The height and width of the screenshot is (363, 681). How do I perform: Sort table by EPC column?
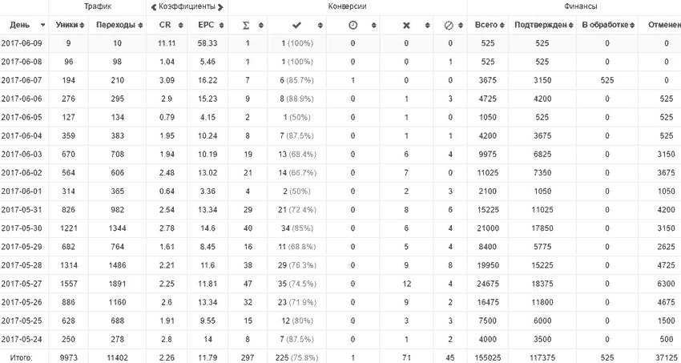pos(221,25)
